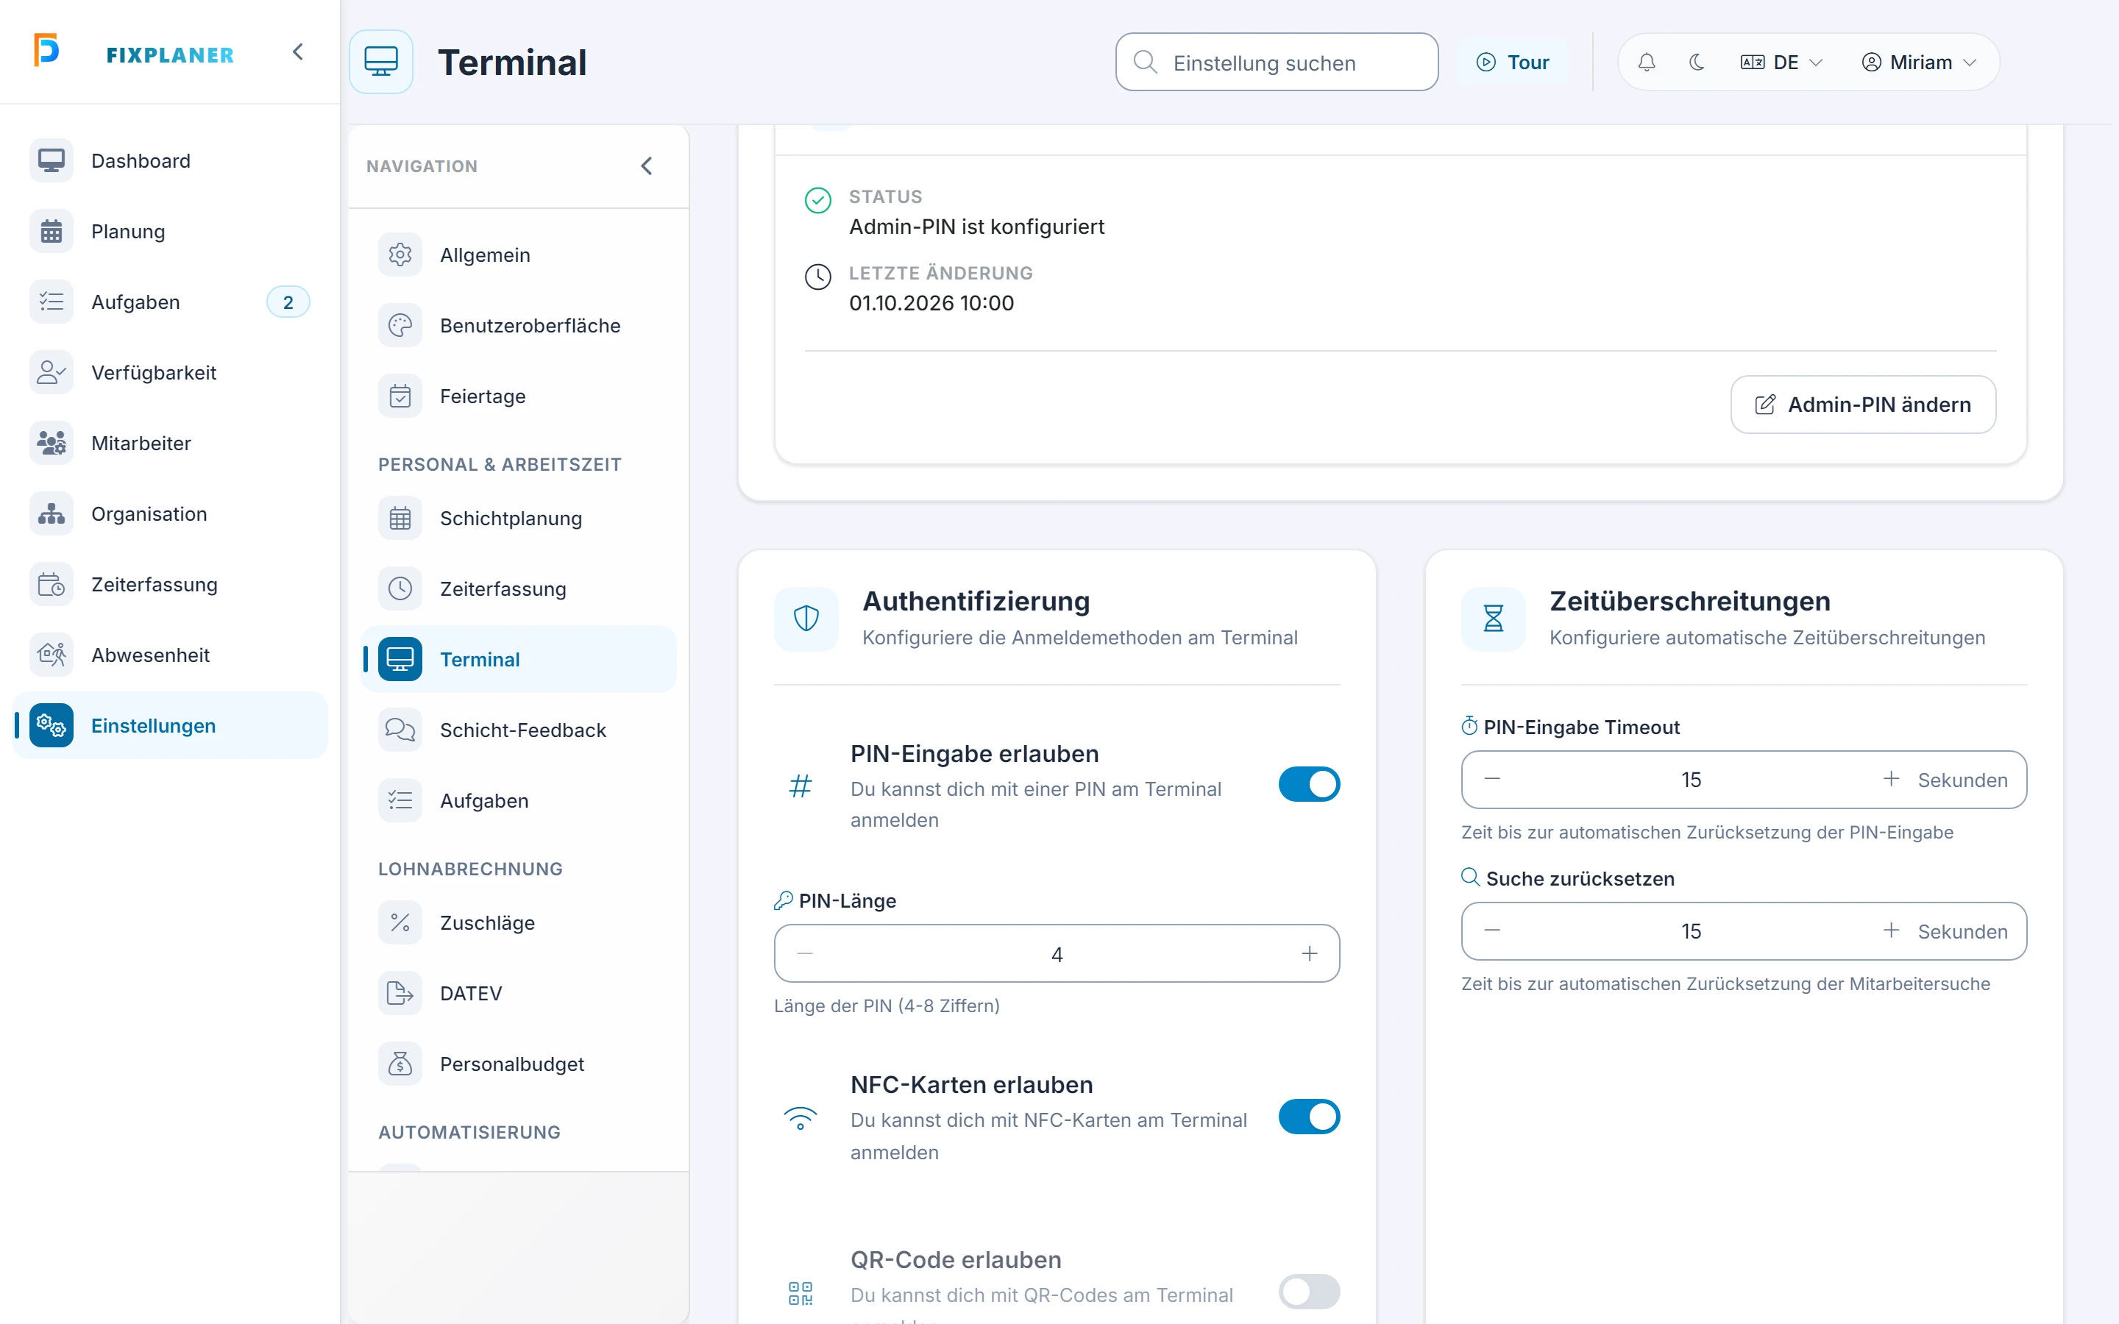Enable QR-Code erlauben switch
The image size is (2119, 1324).
[1308, 1292]
